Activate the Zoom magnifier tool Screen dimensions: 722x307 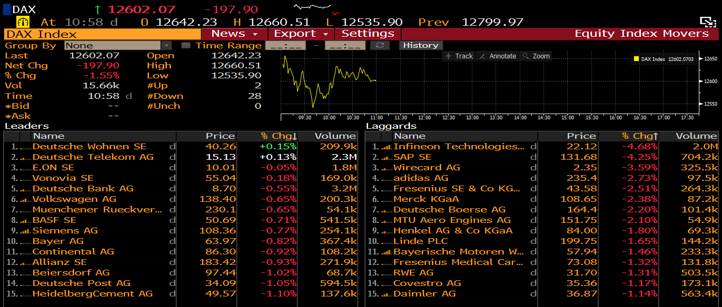536,56
